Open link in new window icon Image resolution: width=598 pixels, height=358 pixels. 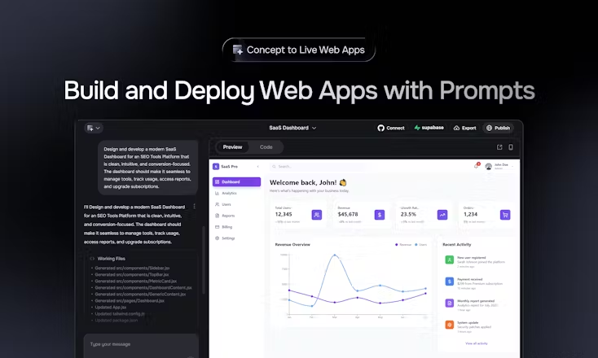pyautogui.click(x=499, y=147)
